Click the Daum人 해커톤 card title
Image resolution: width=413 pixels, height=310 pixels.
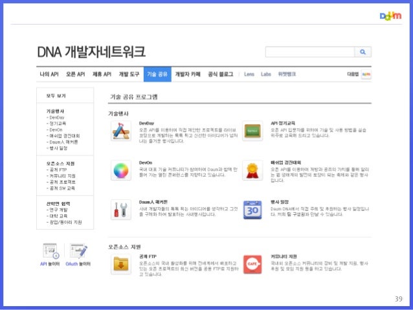(153, 202)
